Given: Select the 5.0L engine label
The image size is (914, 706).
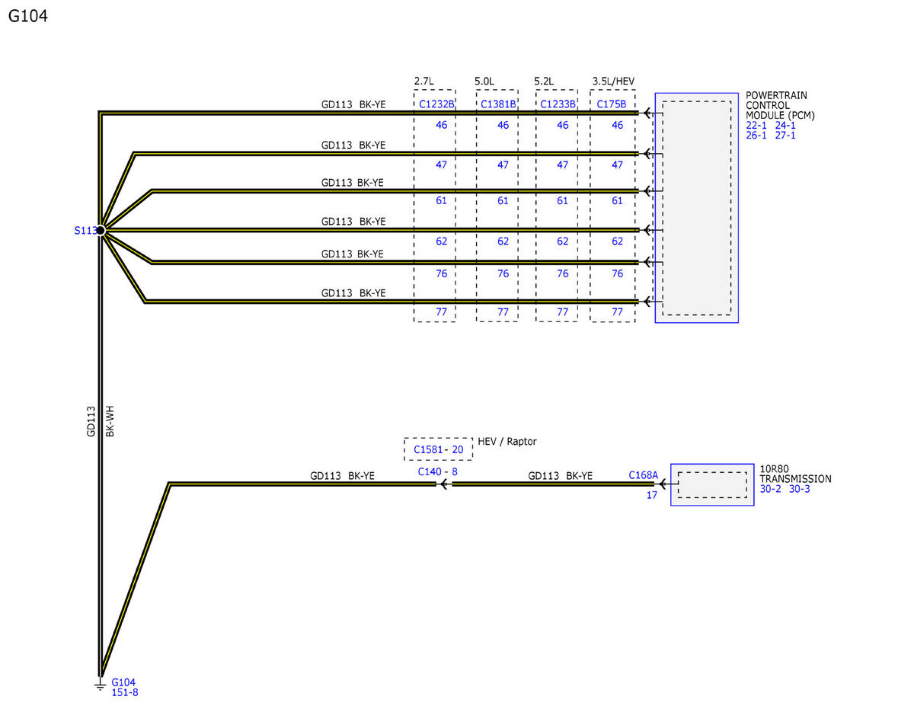Looking at the screenshot, I should click(484, 81).
